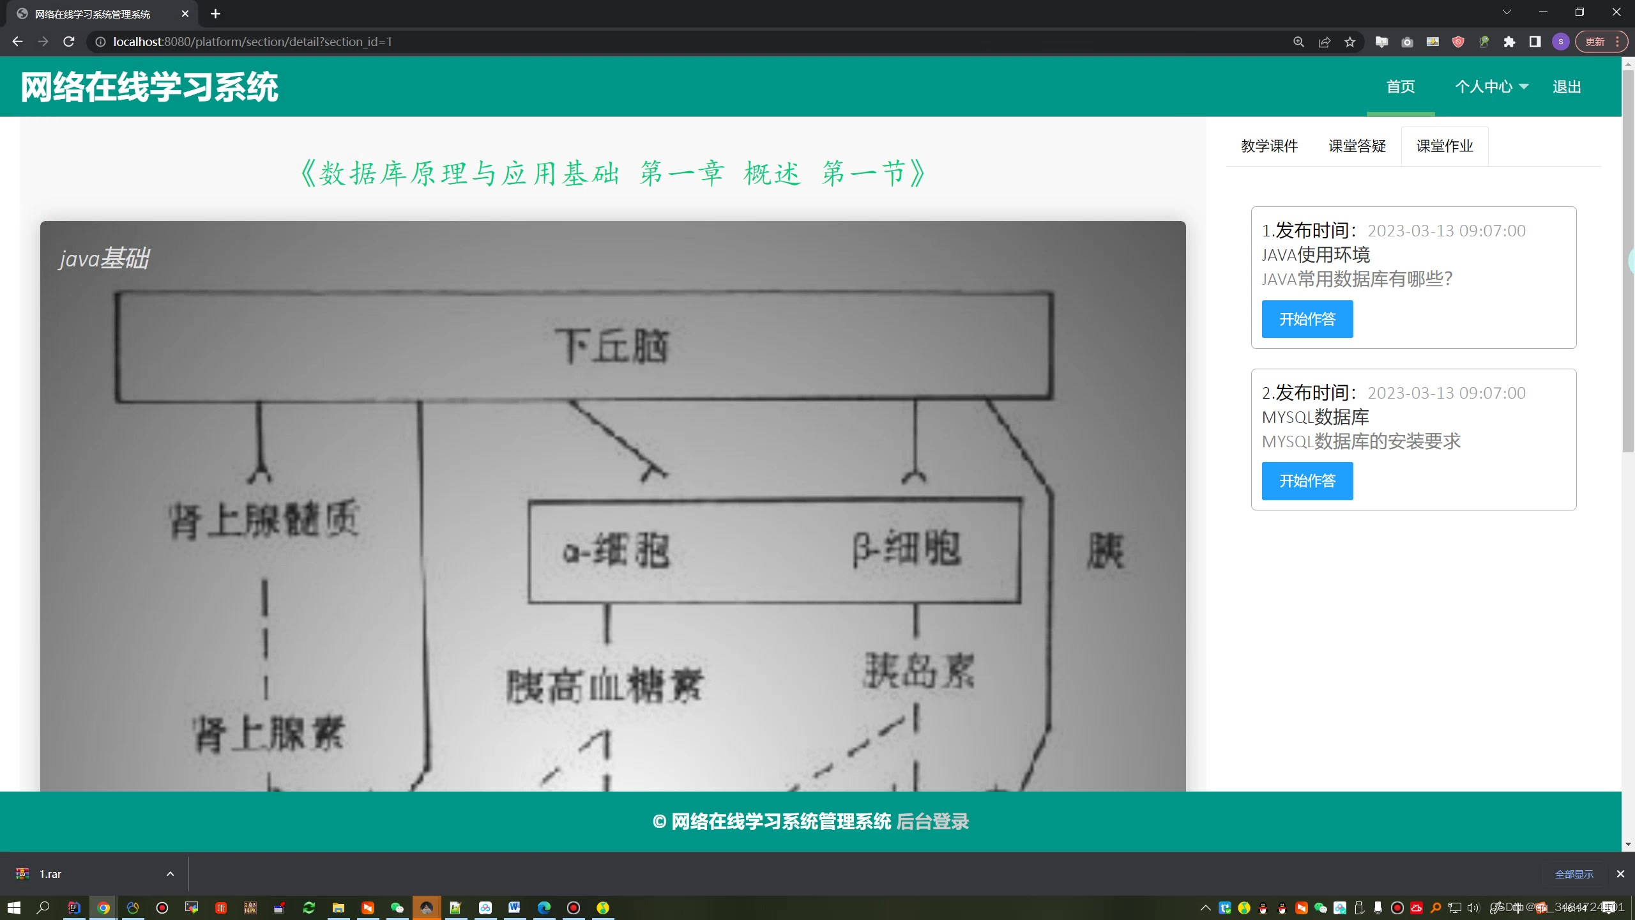Open the camera screenshot extension
The height and width of the screenshot is (920, 1635).
click(1407, 42)
